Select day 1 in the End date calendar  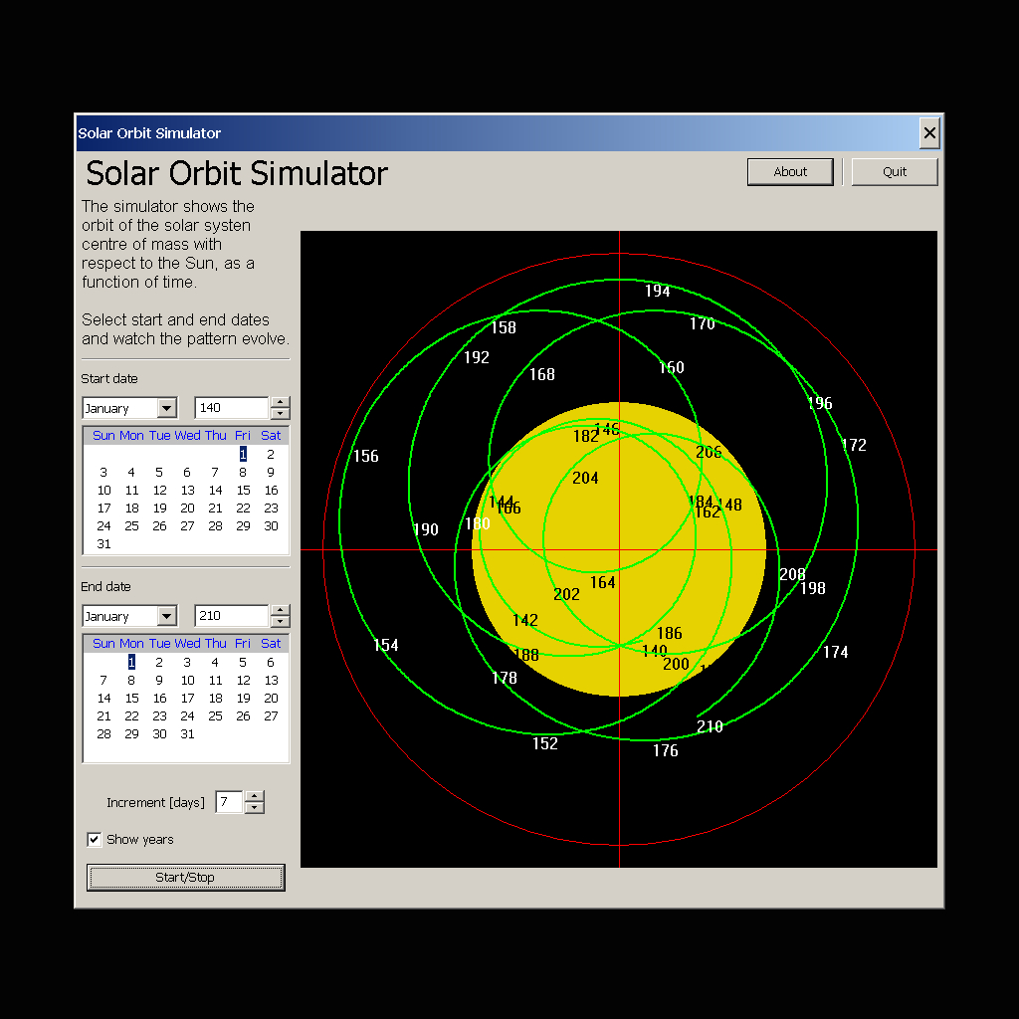132,662
